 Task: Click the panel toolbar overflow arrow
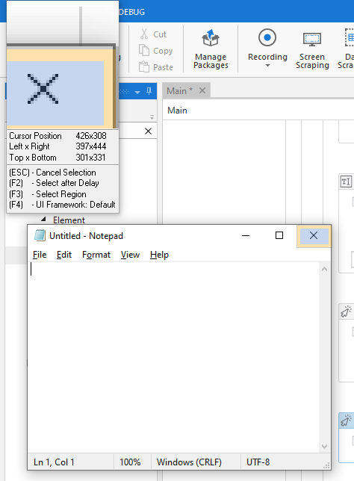click(x=152, y=117)
